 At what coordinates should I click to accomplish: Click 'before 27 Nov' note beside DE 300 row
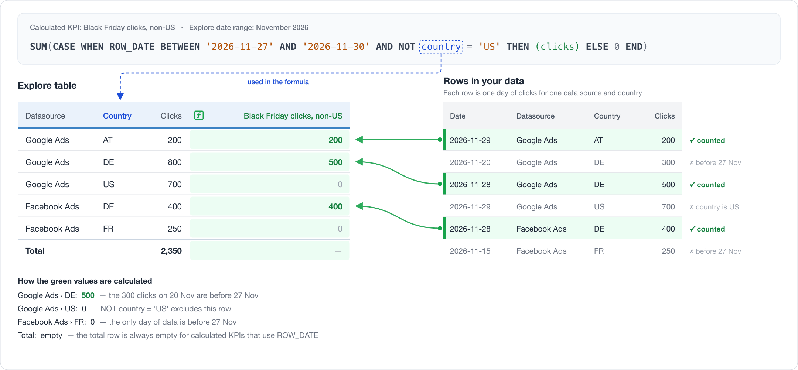coord(715,162)
